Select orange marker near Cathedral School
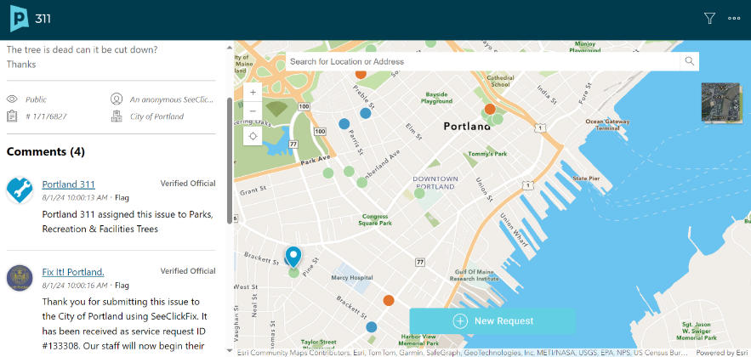751x357 pixels. [490, 109]
